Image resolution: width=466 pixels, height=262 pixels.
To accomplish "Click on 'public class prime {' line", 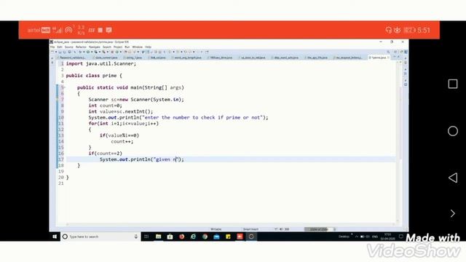I will 94,76.
